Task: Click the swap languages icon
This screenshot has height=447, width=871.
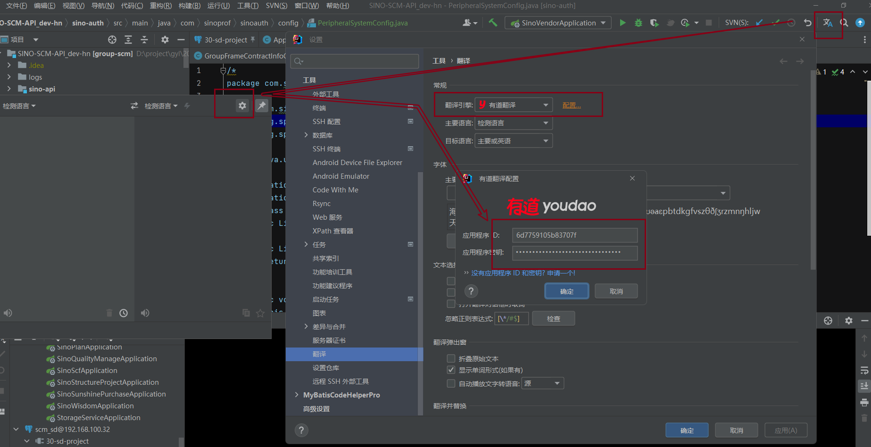Action: click(x=134, y=106)
